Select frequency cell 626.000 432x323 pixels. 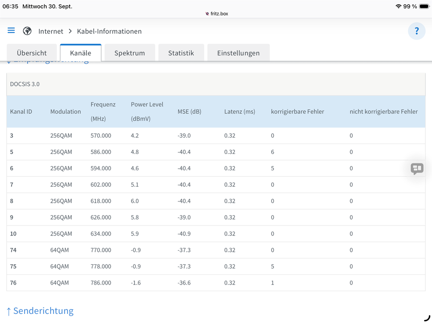[x=101, y=217]
